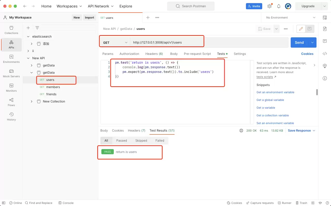
Task: Open Mock Servers in sidebar
Action: (11, 73)
